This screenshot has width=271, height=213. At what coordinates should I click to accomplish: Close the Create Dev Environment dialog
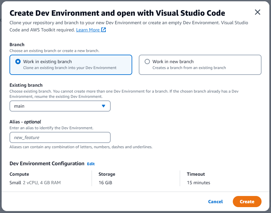[258, 12]
